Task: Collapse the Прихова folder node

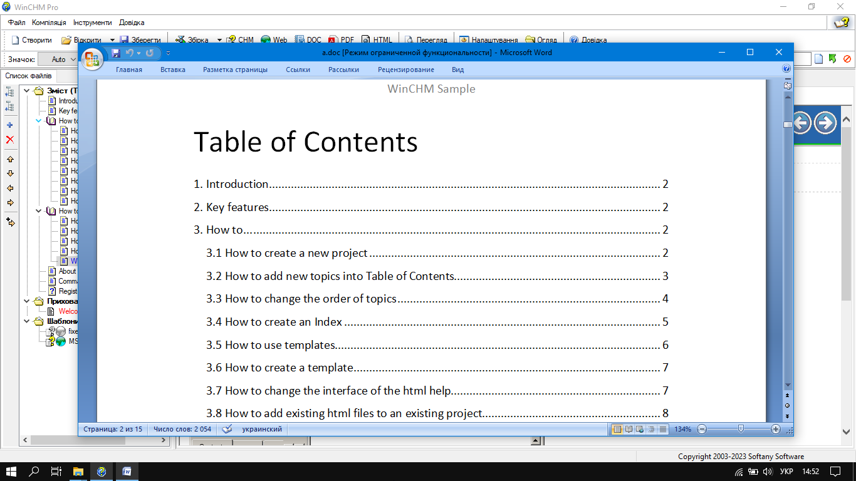Action: [28, 301]
